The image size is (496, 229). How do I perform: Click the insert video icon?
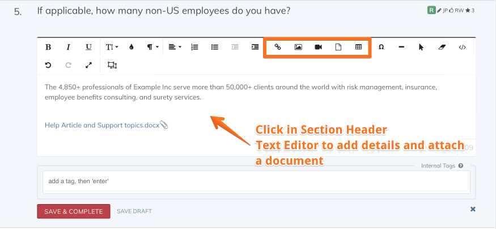[x=318, y=47]
